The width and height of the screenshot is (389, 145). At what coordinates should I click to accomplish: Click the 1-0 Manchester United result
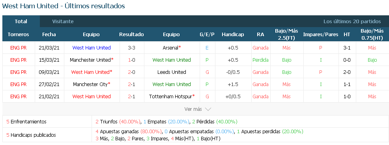[x=131, y=60]
